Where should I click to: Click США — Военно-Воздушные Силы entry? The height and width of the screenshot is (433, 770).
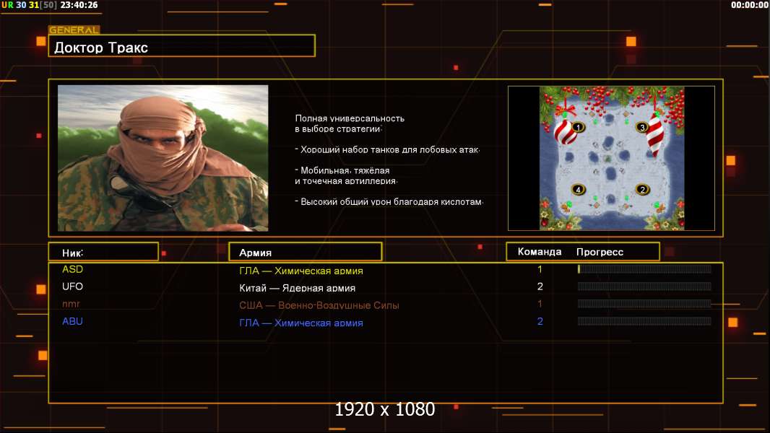319,305
